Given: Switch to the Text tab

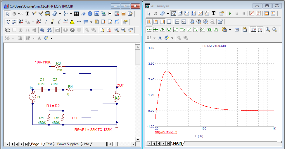Looking at the screenshot, I should click(x=49, y=144).
